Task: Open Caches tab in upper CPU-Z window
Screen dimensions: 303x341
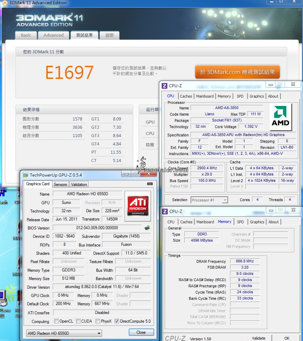Action: (186, 96)
